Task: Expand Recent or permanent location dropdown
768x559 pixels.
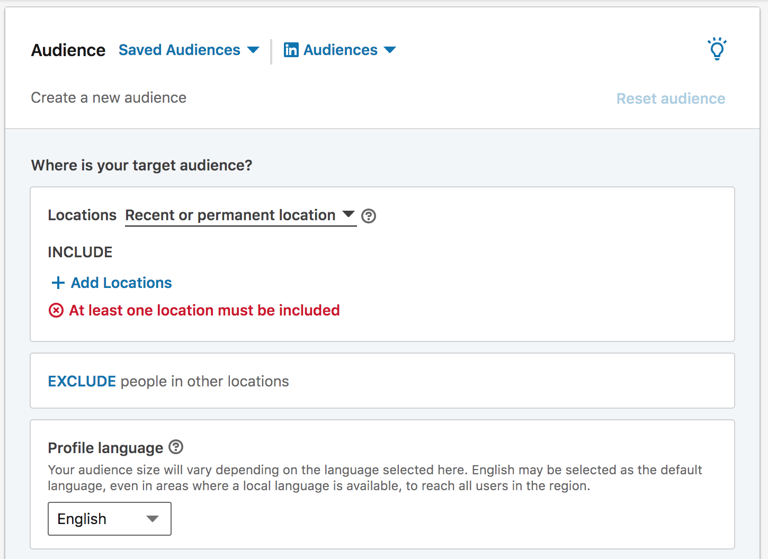Action: [239, 215]
